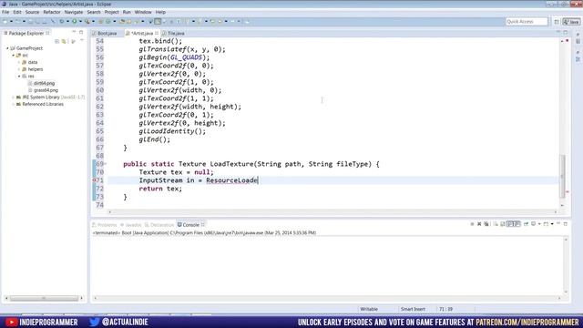Viewport: 583px width, 328px height.
Task: Toggle Mark Occurrences highlighted toolbar button
Action: coord(158,22)
